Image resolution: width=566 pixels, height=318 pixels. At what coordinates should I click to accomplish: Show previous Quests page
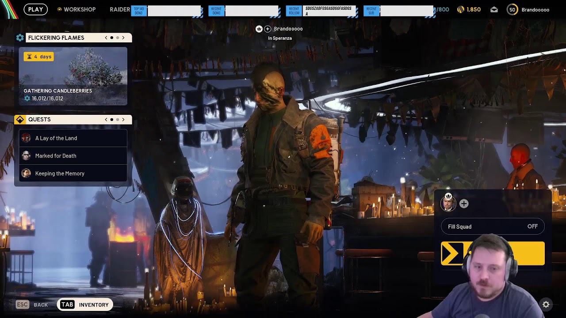point(106,120)
